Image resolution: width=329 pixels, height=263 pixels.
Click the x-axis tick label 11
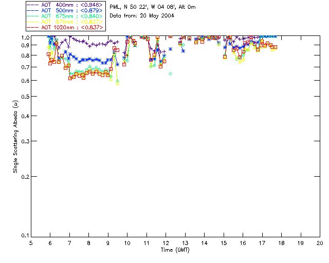coord(147,243)
